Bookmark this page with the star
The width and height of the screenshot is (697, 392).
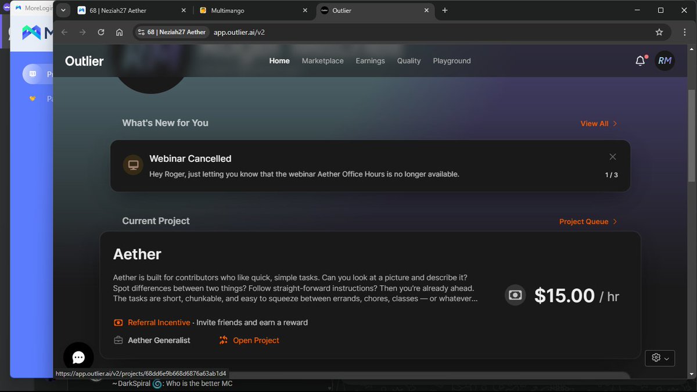pos(659,33)
